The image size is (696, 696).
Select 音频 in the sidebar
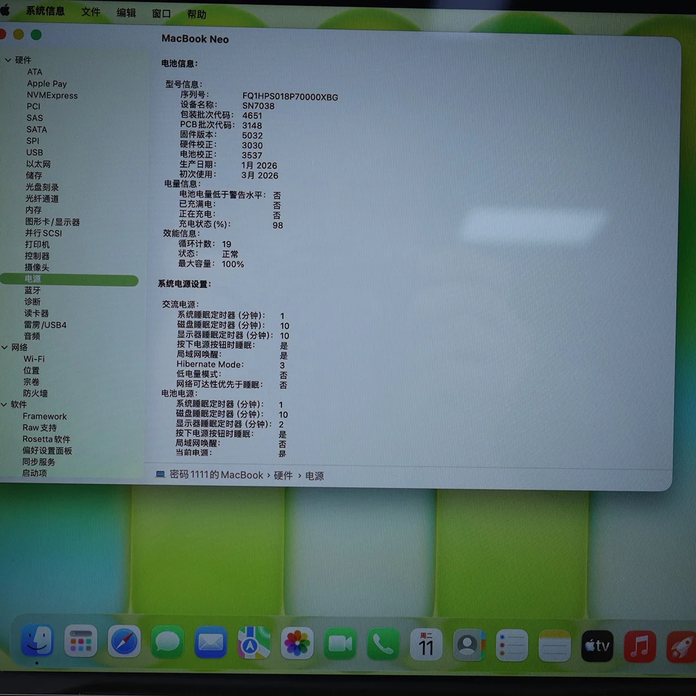point(32,336)
